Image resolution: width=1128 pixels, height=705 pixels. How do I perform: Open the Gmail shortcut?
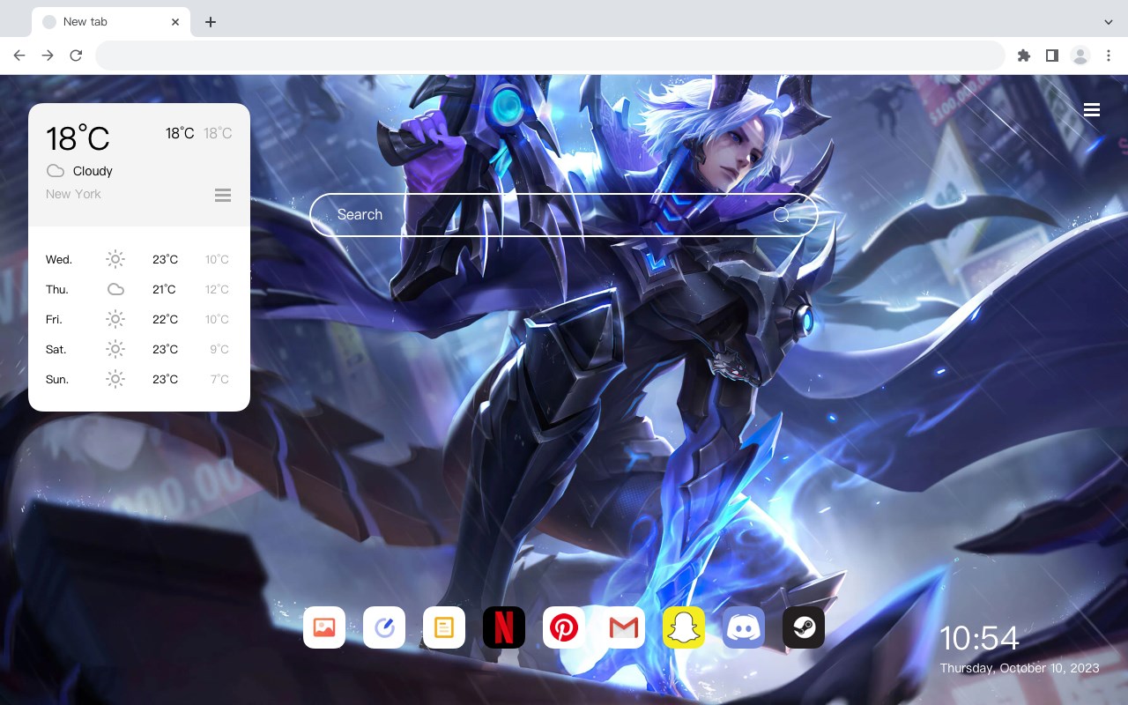tap(624, 627)
